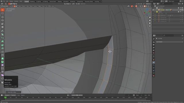Select the Loop Cut tool
This screenshot has height=103, width=184.
pyautogui.click(x=3, y=52)
